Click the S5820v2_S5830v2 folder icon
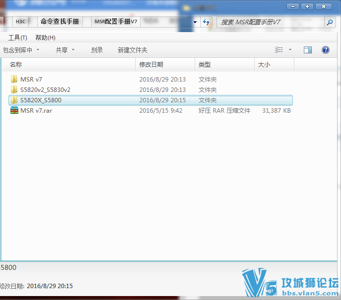Image resolution: width=341 pixels, height=300 pixels. tap(14, 89)
